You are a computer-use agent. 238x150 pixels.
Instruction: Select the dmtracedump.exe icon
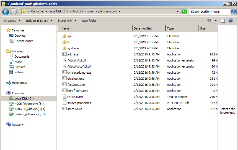pyautogui.click(x=64, y=72)
